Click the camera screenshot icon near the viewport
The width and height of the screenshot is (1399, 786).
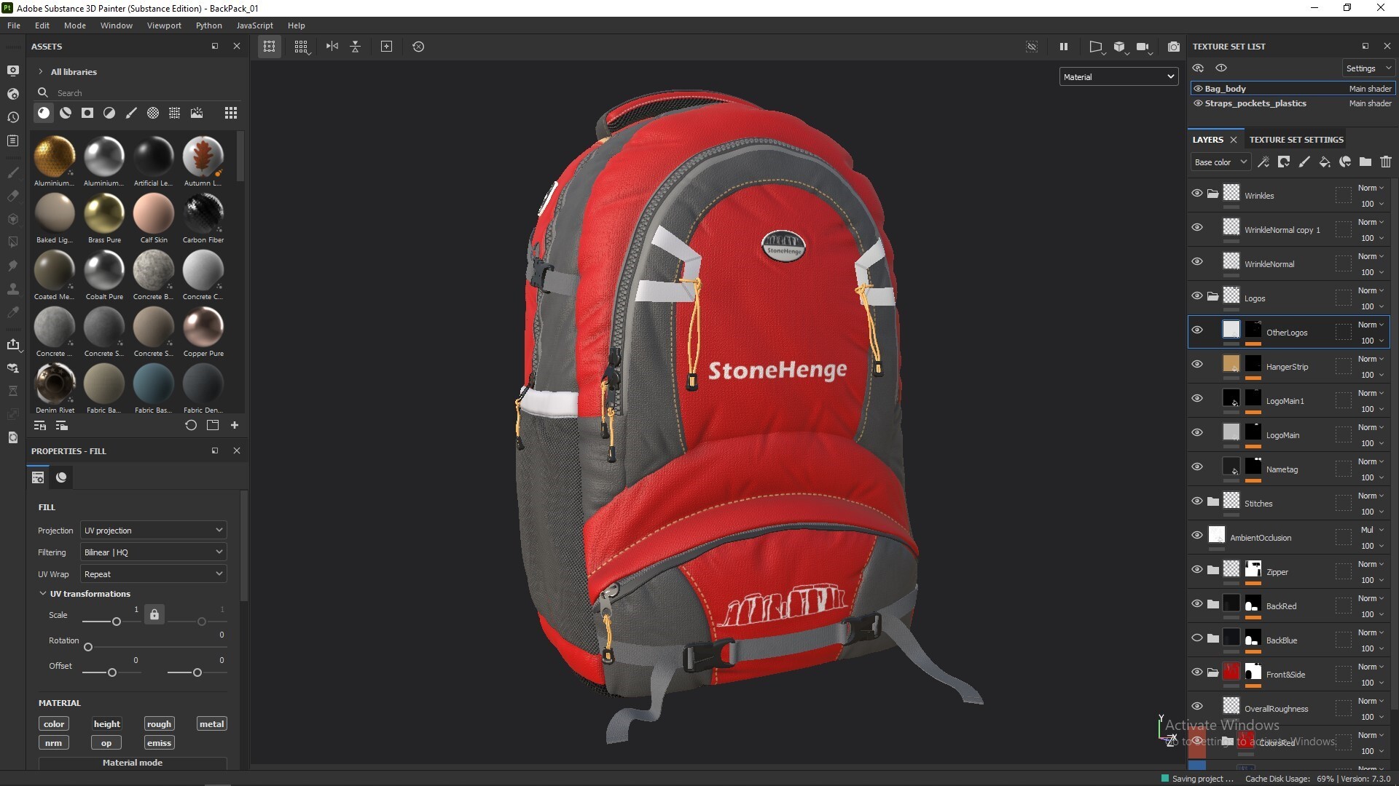point(1174,47)
